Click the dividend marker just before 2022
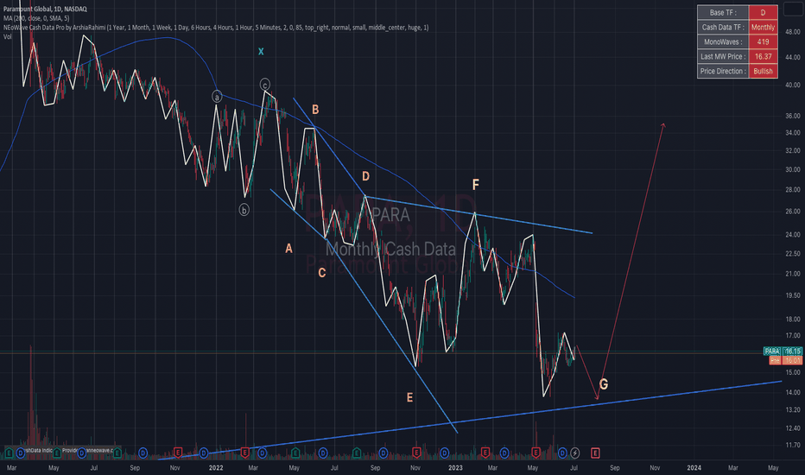The height and width of the screenshot is (475, 805). click(204, 453)
